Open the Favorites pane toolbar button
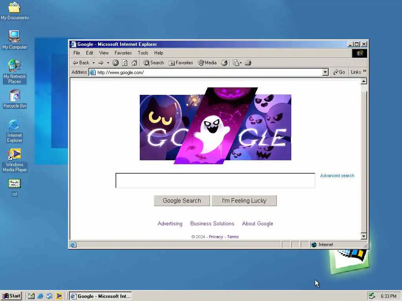This screenshot has width=402, height=301. point(181,63)
